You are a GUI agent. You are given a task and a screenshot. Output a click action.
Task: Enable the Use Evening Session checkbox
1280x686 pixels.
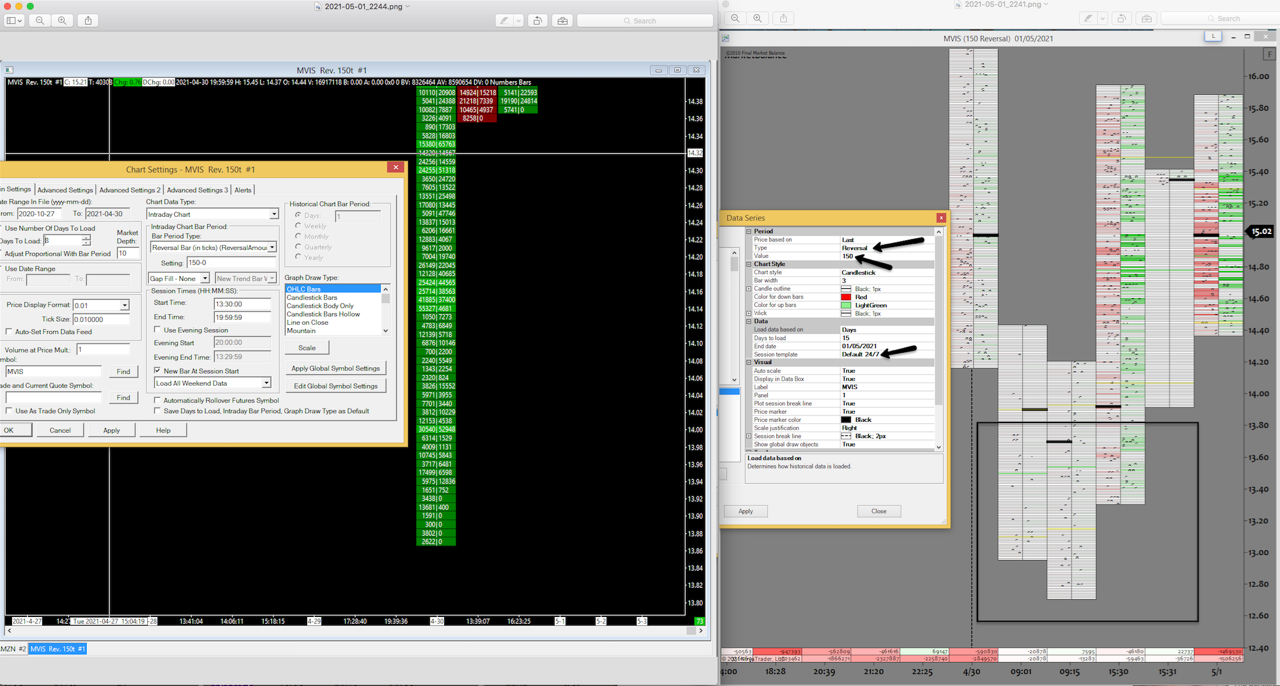pyautogui.click(x=158, y=330)
